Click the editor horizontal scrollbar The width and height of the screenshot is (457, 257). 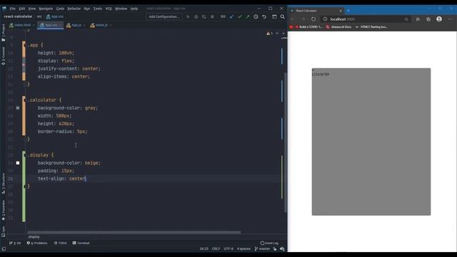point(134,232)
